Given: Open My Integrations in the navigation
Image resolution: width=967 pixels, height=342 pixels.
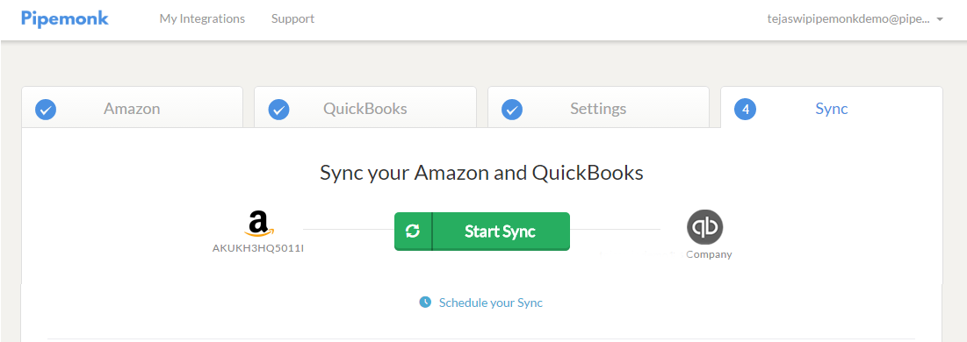Looking at the screenshot, I should (x=202, y=19).
